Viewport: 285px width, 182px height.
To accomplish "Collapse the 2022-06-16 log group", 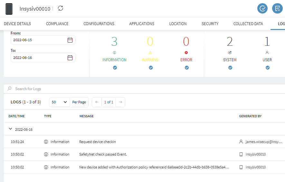I will coord(11,129).
